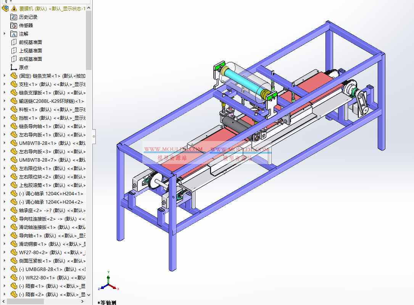Click the part icon for 料板<1>
The height and width of the screenshot is (305, 414).
[14, 110]
